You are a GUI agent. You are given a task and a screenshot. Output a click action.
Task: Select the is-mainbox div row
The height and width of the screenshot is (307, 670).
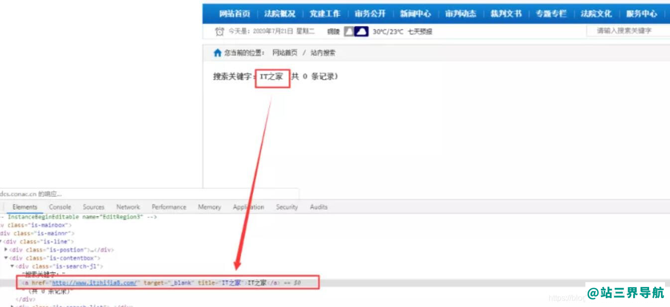tap(36, 225)
